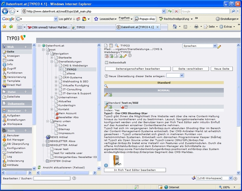Open the Funktionen module
Viewport: 242px width, 191px height.
click(x=14, y=73)
